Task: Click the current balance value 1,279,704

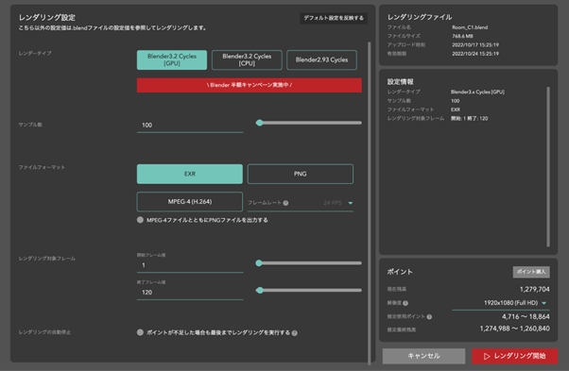Action: coord(535,289)
